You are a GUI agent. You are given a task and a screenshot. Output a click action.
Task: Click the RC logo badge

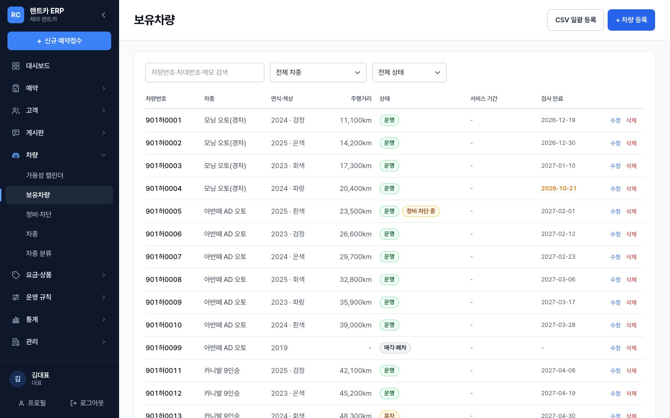tap(16, 15)
